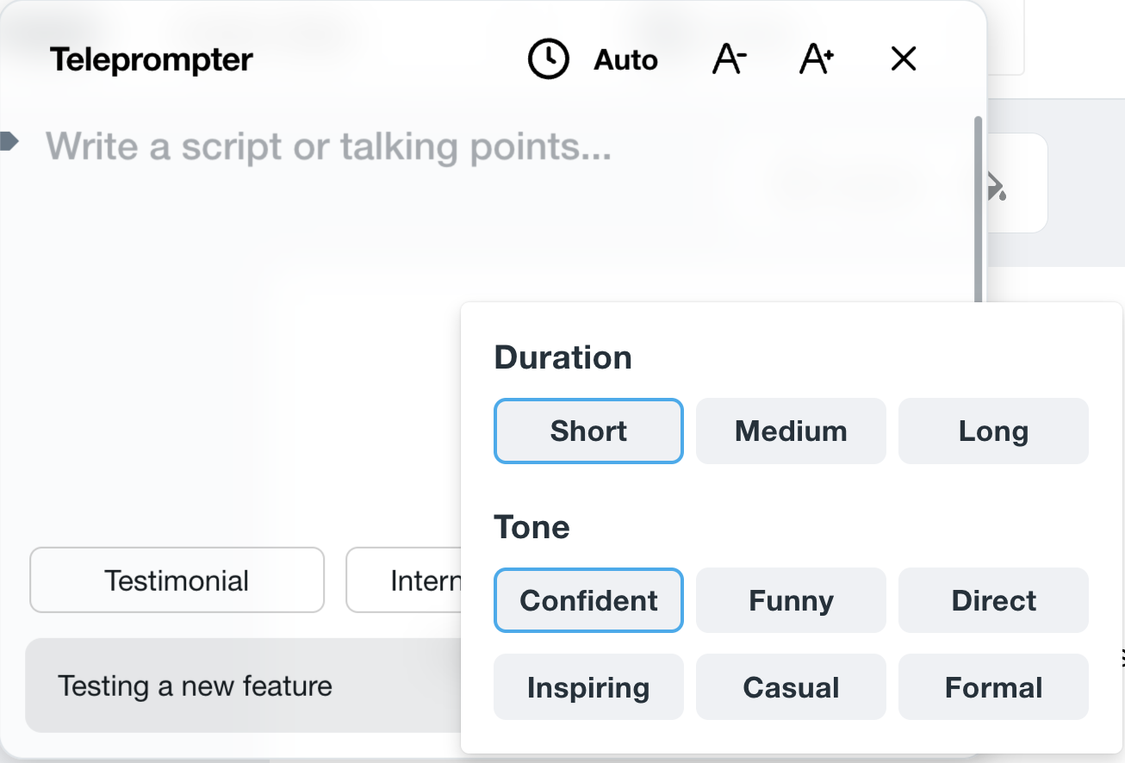
Task: Click the teleprompter vertical scrollbar
Action: coord(978,207)
